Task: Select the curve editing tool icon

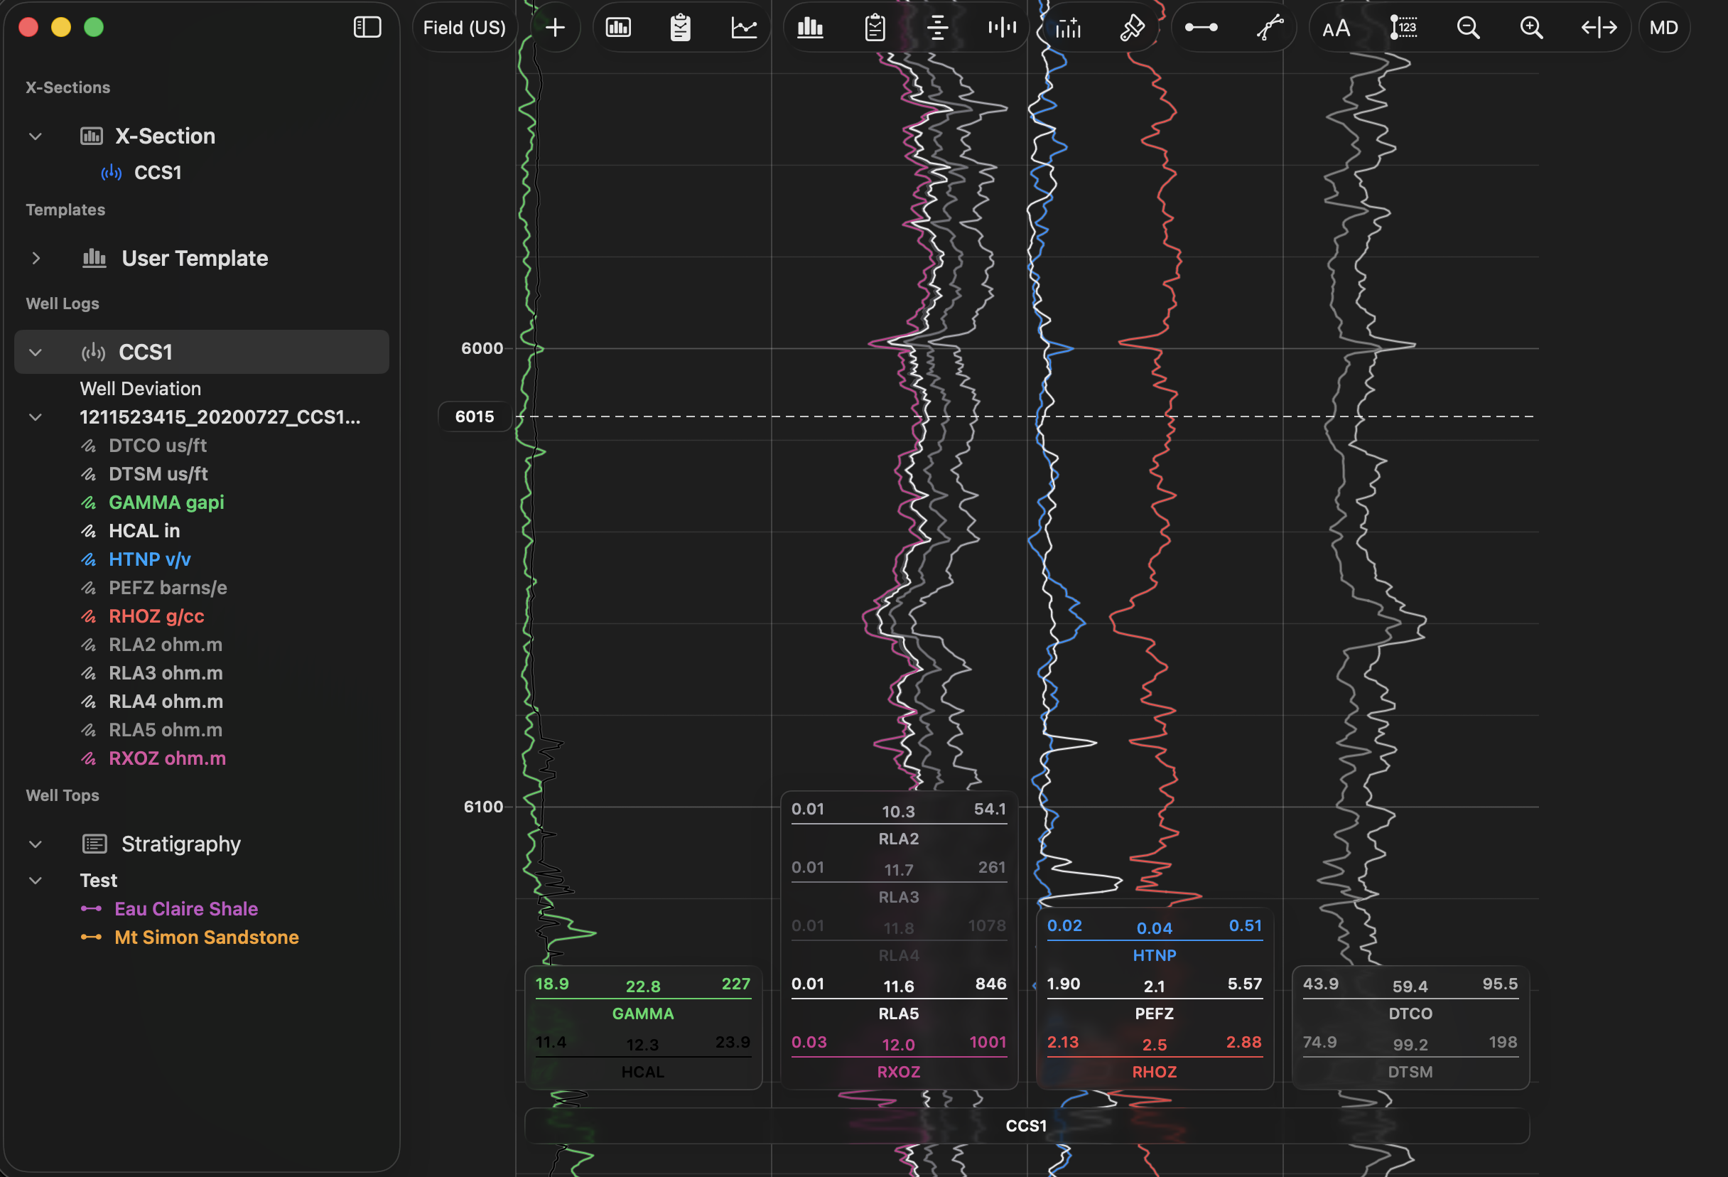Action: pos(1270,28)
